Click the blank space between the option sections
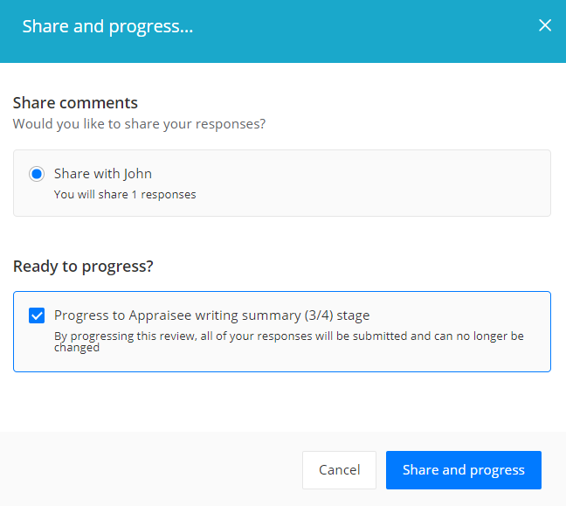 coord(281,238)
